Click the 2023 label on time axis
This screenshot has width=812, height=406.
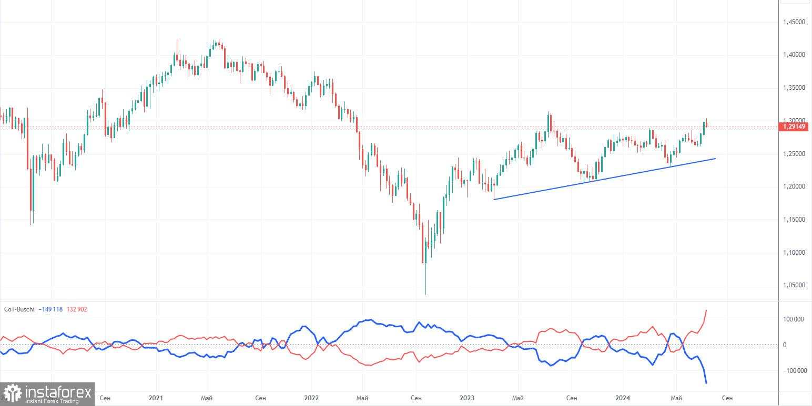(x=467, y=398)
